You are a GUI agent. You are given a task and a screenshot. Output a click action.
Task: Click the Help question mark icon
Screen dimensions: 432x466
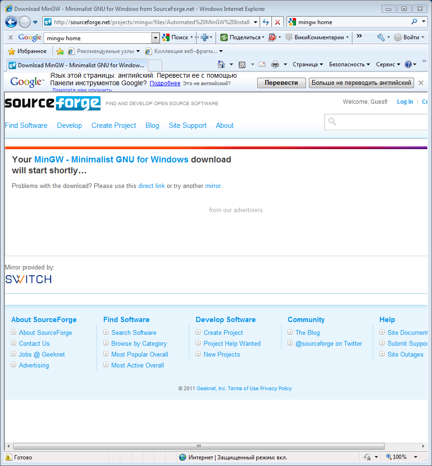point(408,64)
